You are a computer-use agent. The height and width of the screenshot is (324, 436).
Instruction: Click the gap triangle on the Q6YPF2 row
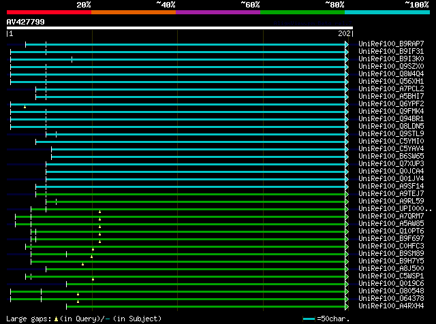pyautogui.click(x=25, y=107)
